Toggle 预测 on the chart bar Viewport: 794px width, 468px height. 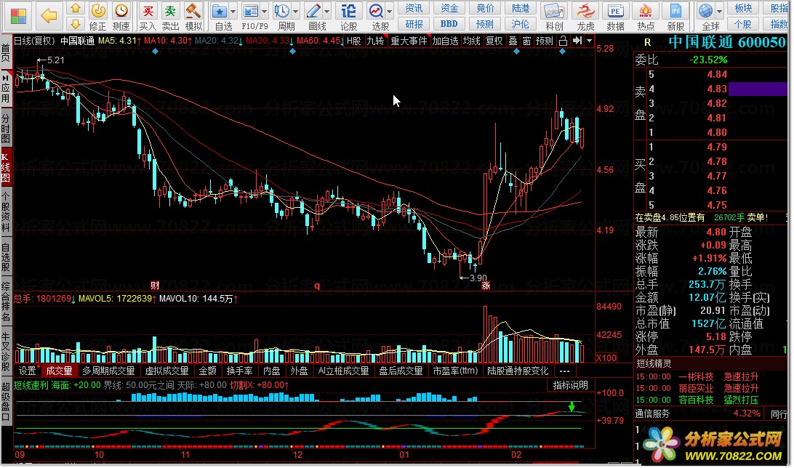[545, 41]
